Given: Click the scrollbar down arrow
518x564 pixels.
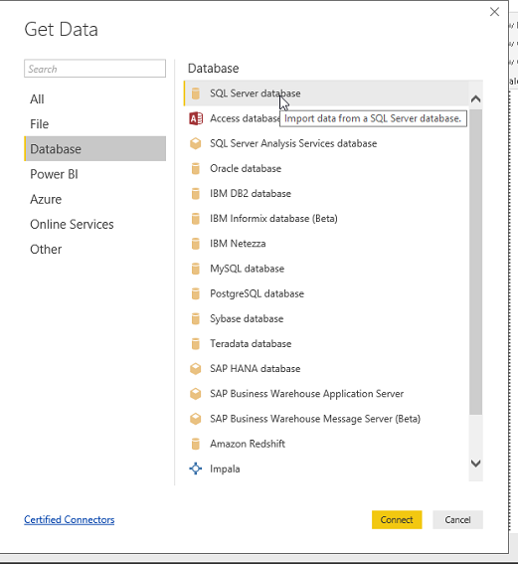Looking at the screenshot, I should 476,463.
